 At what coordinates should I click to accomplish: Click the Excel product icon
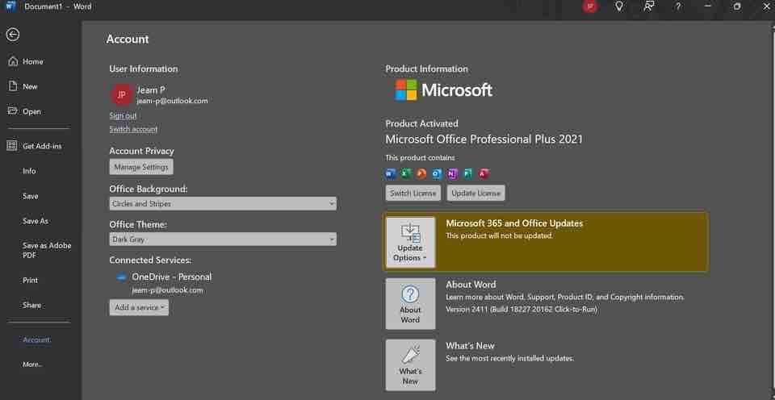[406, 173]
